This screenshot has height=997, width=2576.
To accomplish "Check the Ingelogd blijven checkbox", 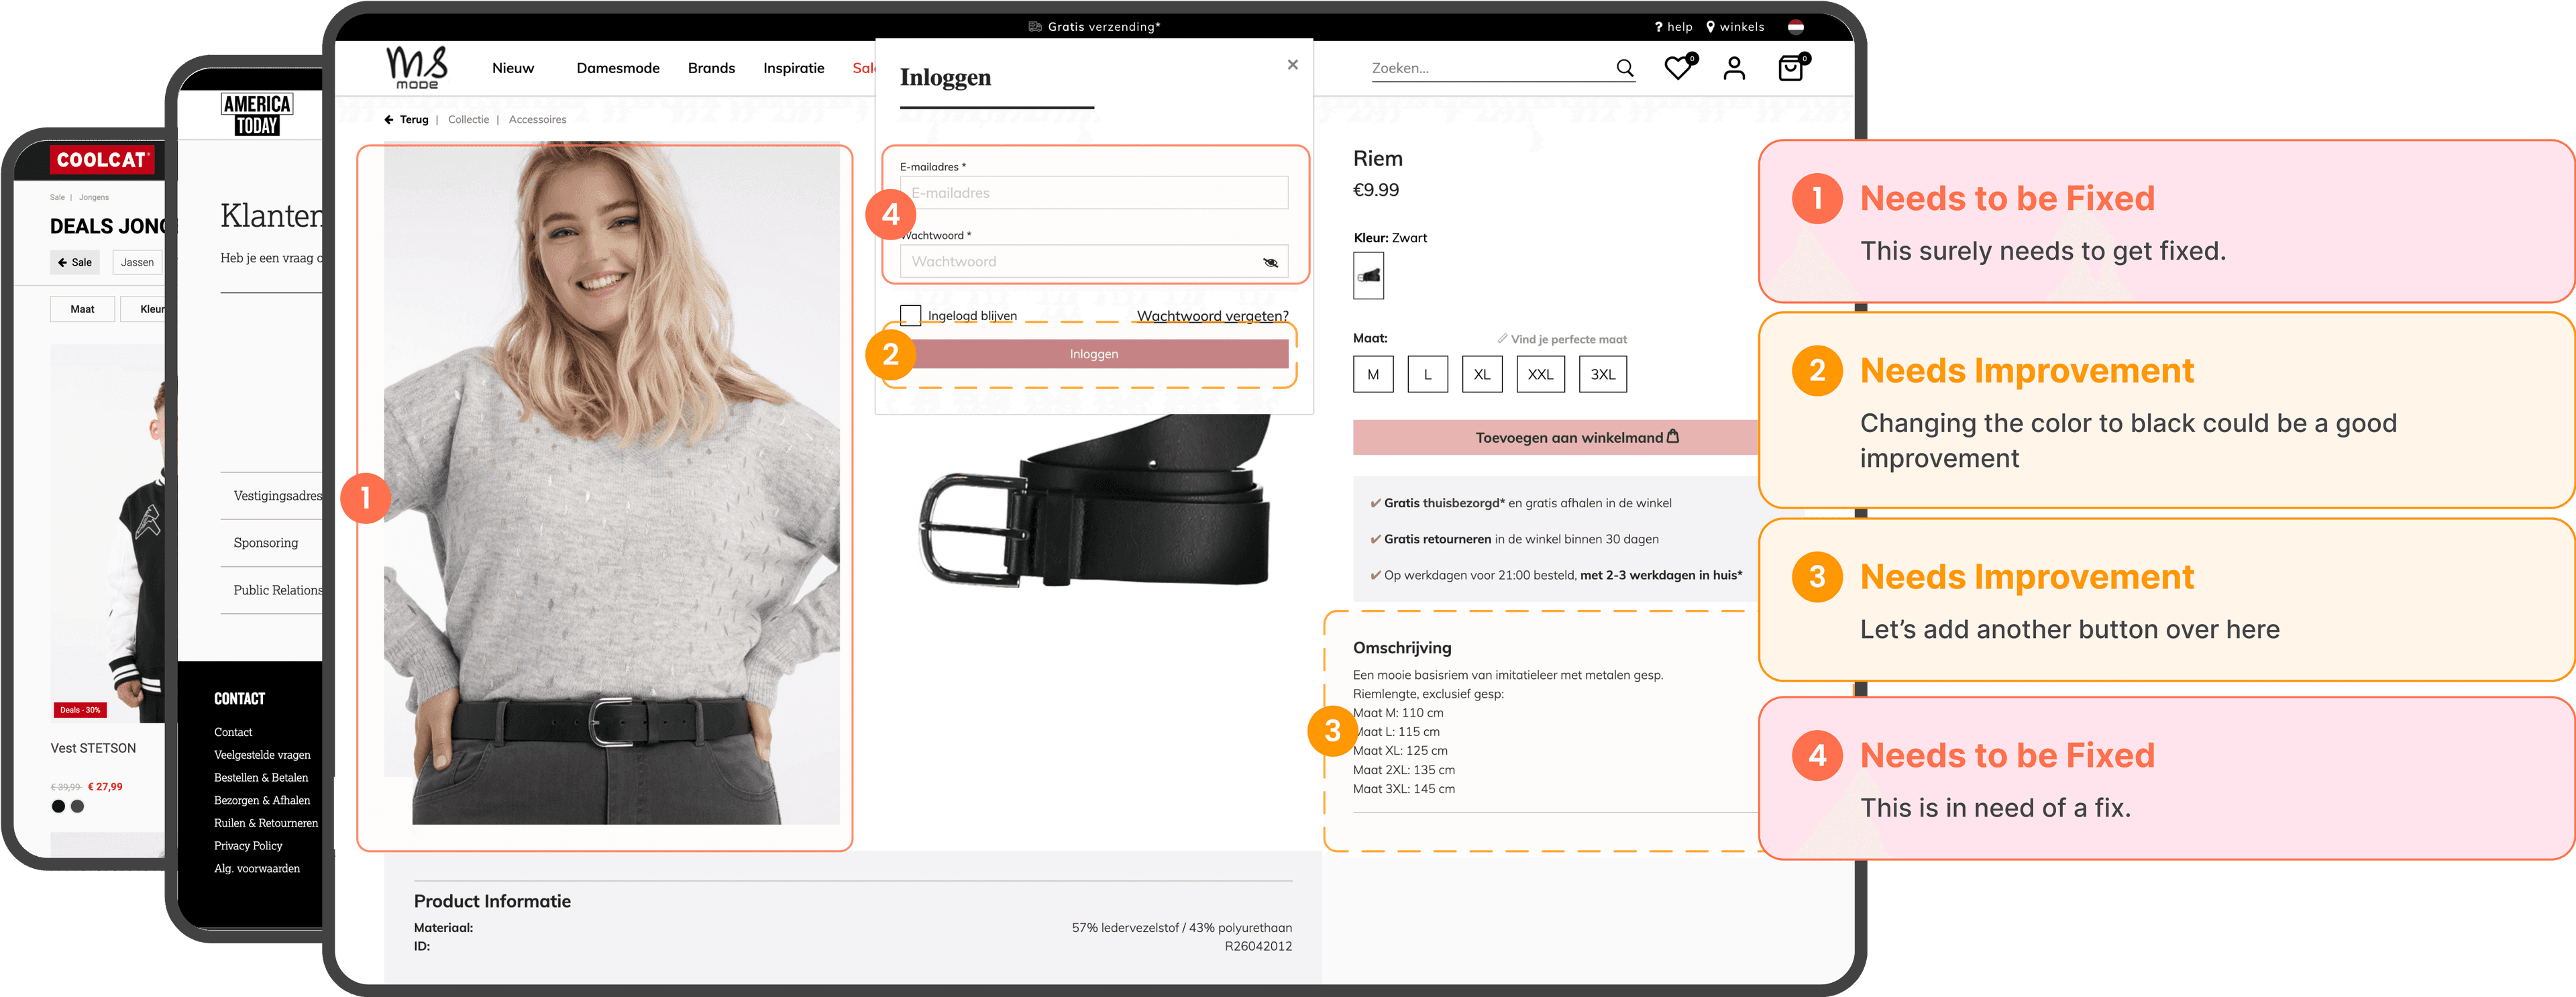I will [910, 316].
